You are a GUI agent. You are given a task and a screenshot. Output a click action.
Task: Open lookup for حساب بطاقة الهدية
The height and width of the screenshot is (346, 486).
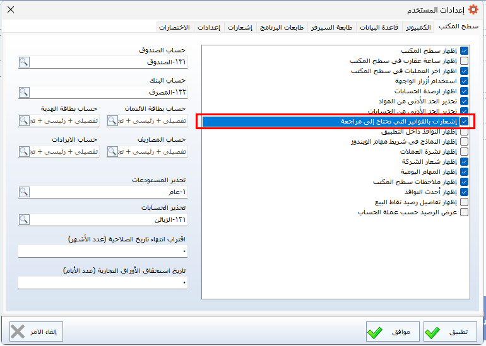click(24, 120)
